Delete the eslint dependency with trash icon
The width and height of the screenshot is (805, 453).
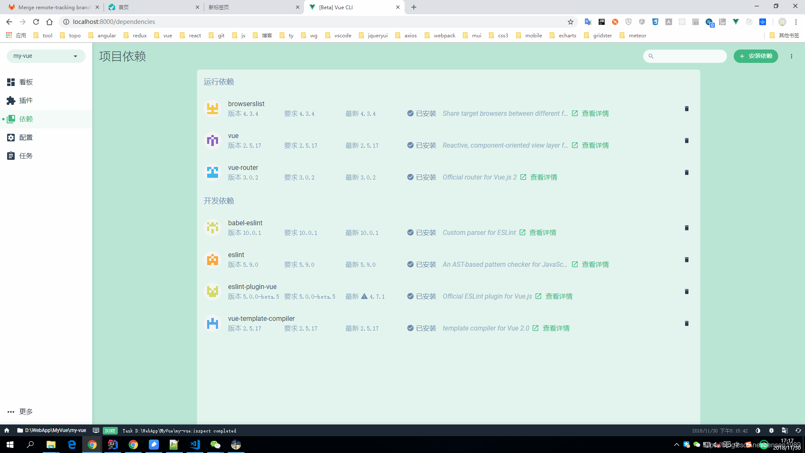pyautogui.click(x=686, y=260)
